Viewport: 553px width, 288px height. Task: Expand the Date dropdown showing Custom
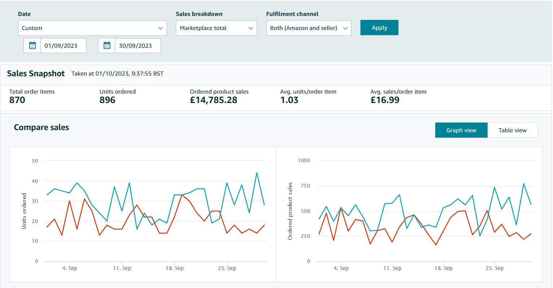92,28
